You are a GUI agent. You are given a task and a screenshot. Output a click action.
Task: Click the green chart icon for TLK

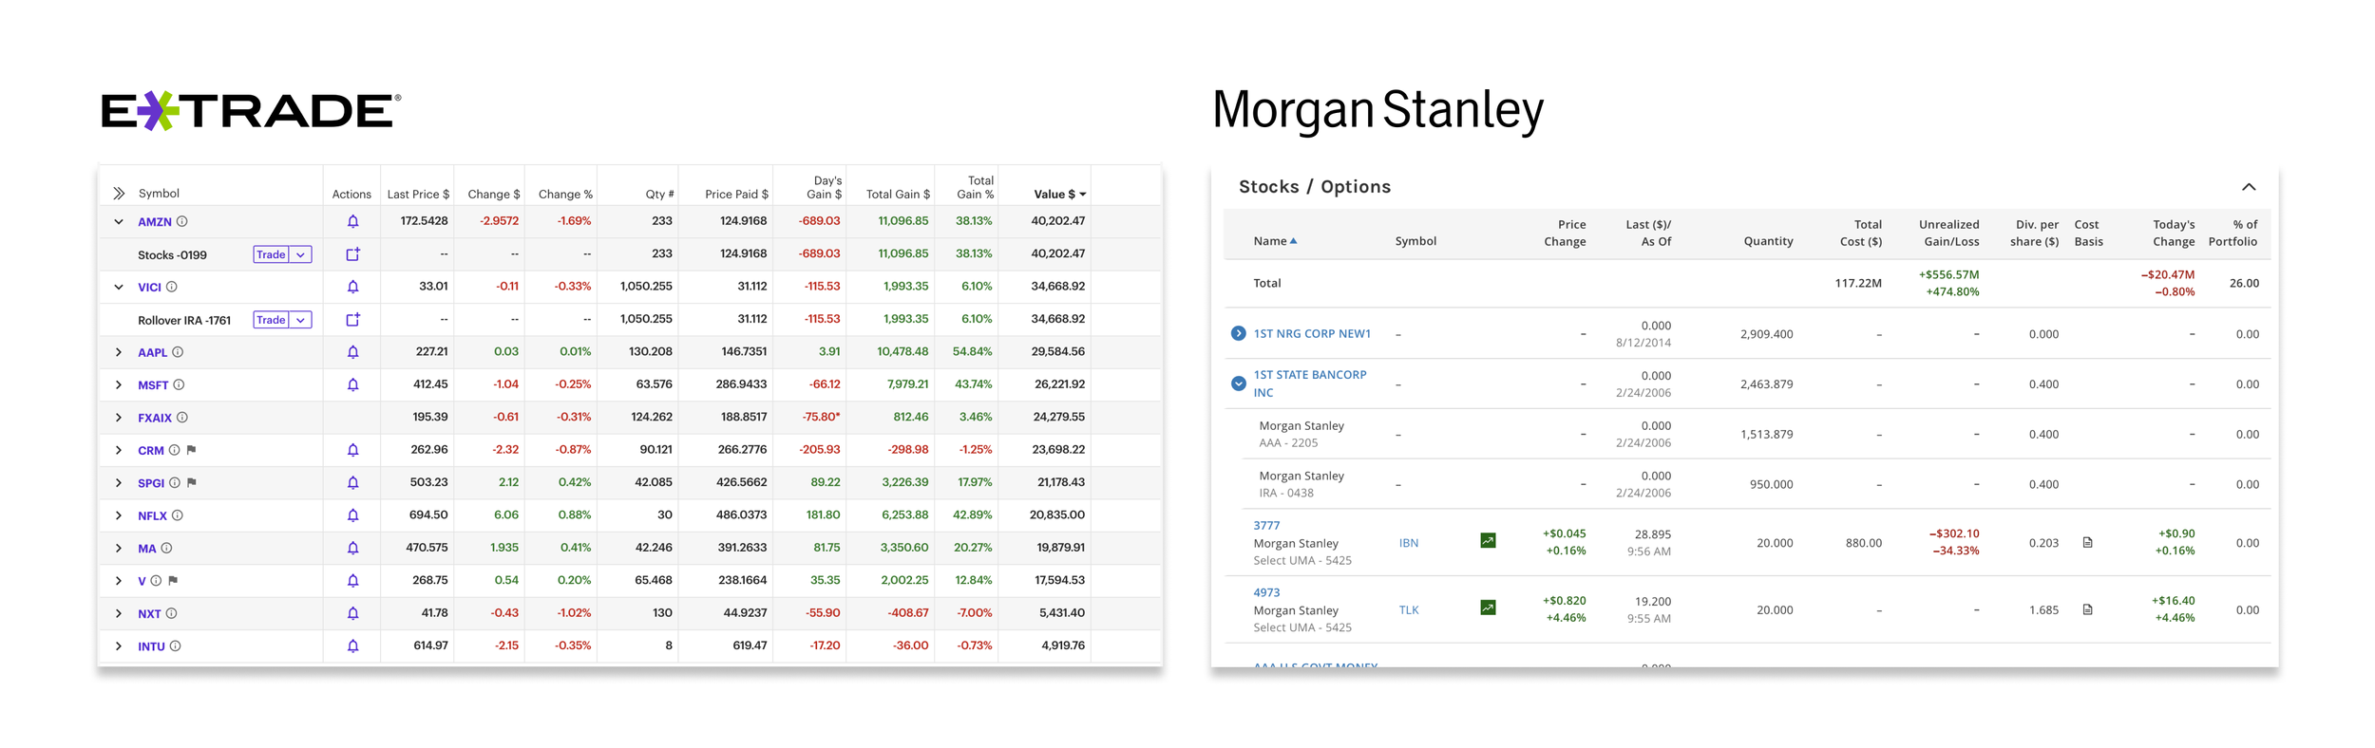[1488, 608]
